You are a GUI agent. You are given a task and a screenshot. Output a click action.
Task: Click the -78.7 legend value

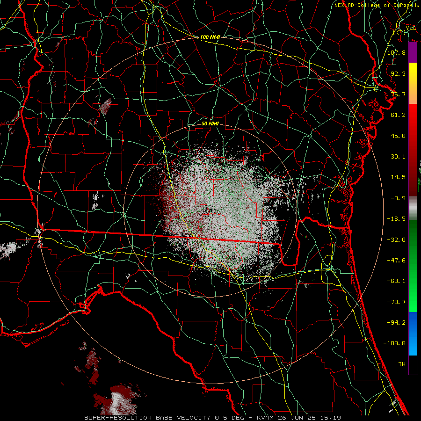[396, 302]
